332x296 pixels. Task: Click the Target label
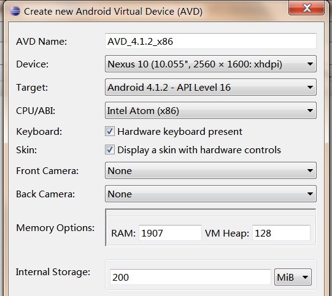point(32,88)
